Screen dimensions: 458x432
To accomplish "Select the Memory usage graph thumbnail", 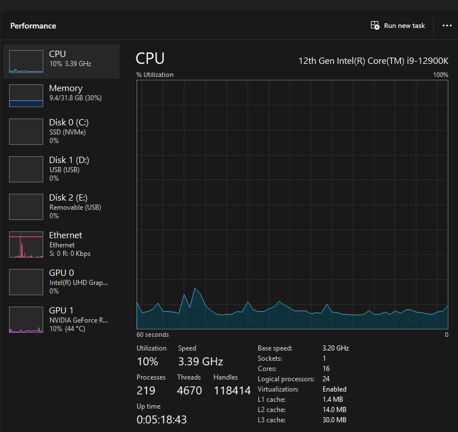I will 26,96.
